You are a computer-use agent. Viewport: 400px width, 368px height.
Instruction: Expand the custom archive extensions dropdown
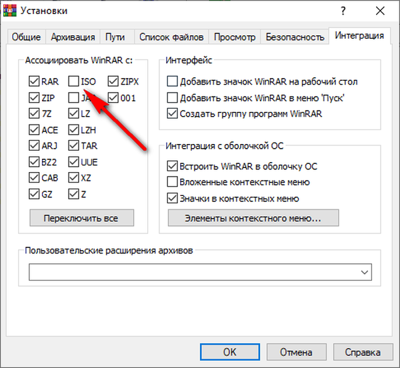(364, 272)
